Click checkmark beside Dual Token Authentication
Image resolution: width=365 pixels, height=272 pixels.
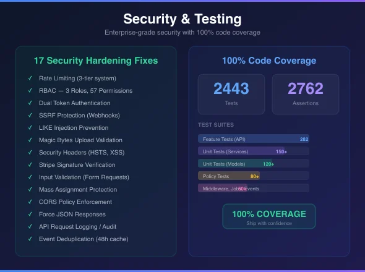(x=30, y=103)
